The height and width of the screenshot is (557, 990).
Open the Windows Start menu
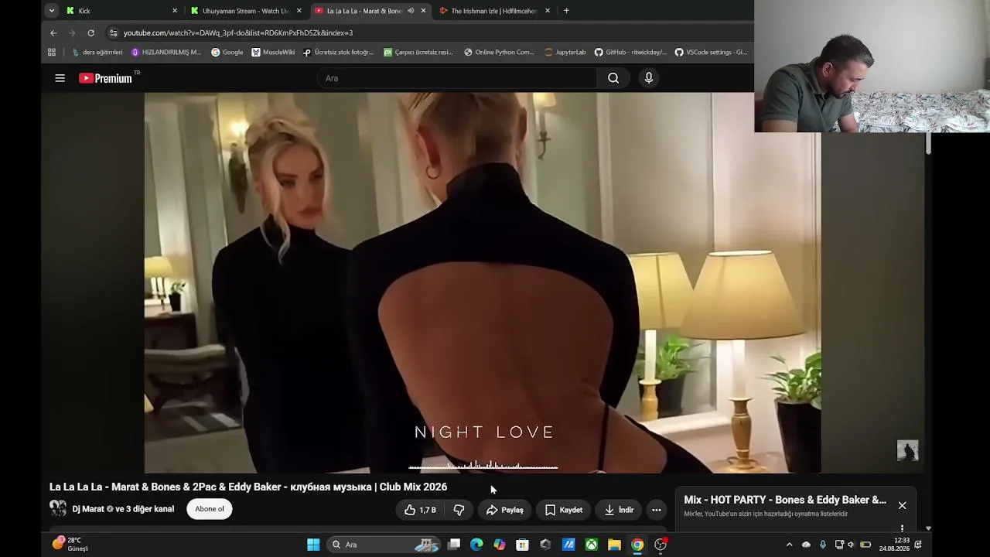click(x=313, y=545)
